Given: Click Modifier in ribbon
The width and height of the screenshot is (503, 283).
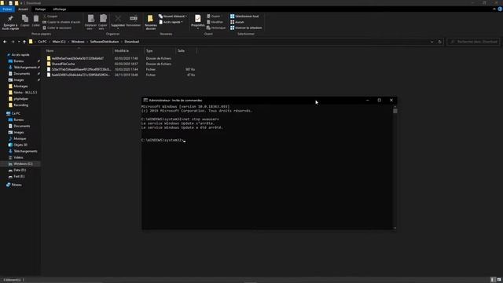Looking at the screenshot, I should [215, 22].
